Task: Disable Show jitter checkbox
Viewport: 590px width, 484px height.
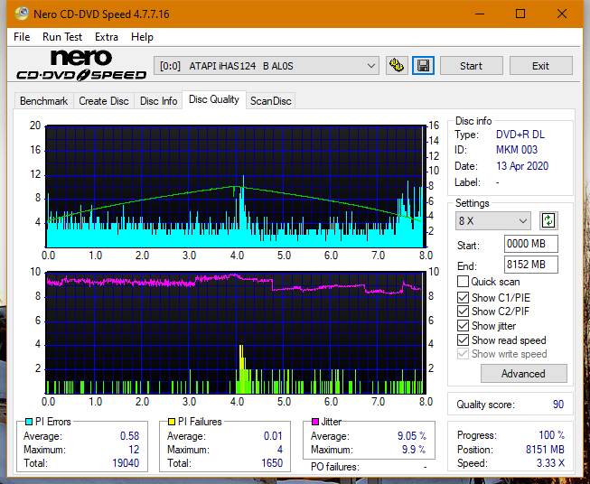Action: (463, 326)
